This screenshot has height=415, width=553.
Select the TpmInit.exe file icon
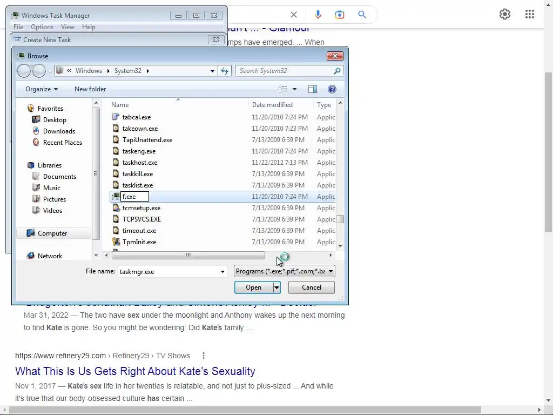[x=116, y=242]
